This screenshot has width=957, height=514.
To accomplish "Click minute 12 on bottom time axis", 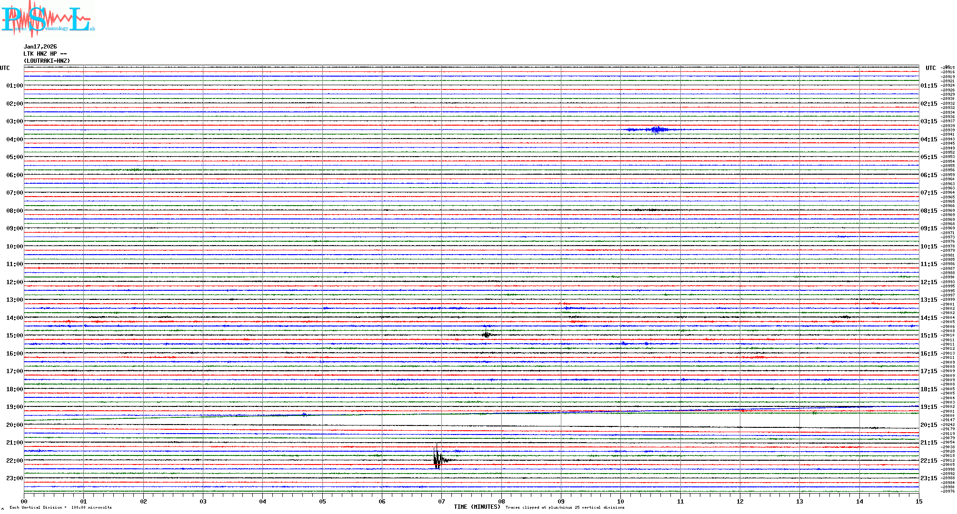I will pos(740,501).
